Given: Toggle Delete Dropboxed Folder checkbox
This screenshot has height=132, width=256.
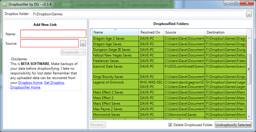Looking at the screenshot, I should point(170,125).
